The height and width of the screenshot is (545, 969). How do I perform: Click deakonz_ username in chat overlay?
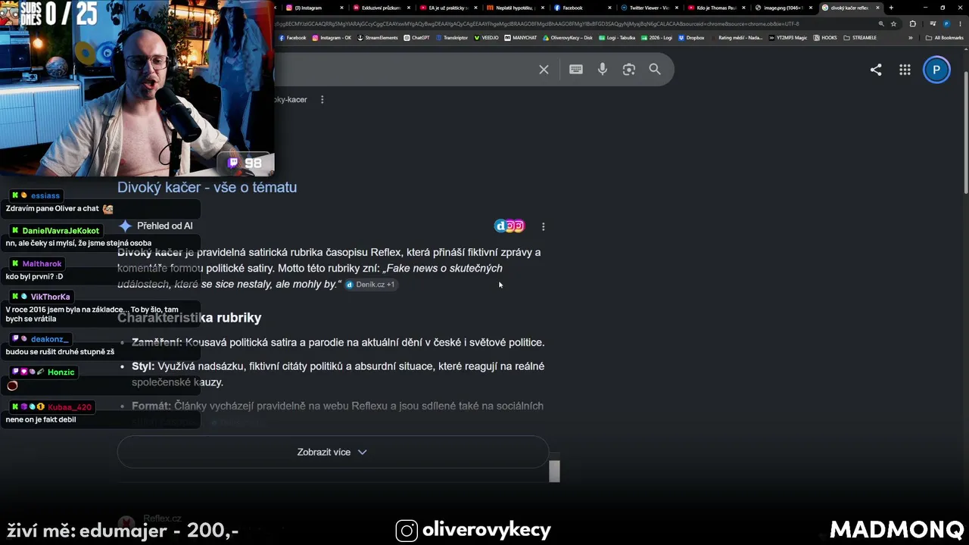pos(50,339)
